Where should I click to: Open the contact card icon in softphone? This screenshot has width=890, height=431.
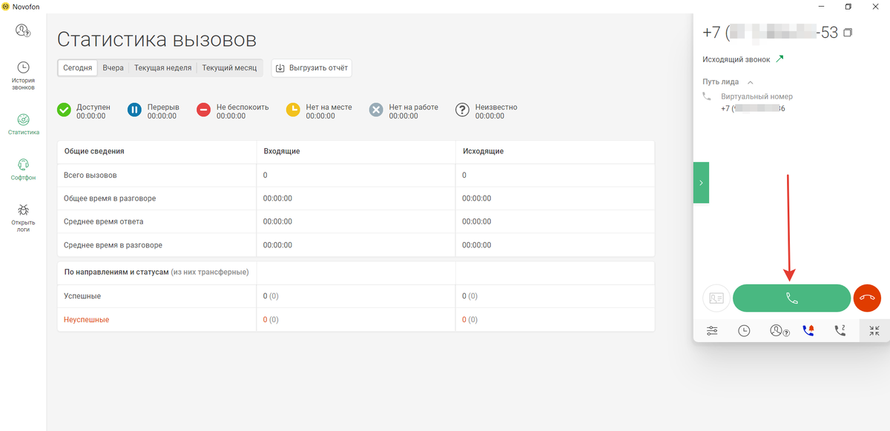point(716,298)
